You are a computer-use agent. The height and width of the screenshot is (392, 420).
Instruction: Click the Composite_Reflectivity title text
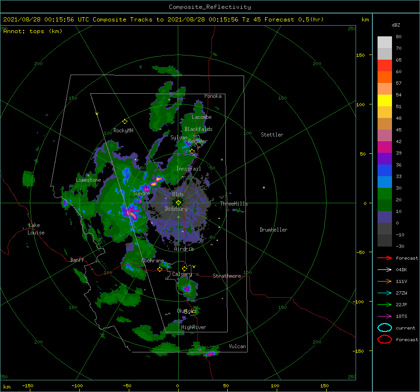[x=210, y=7]
